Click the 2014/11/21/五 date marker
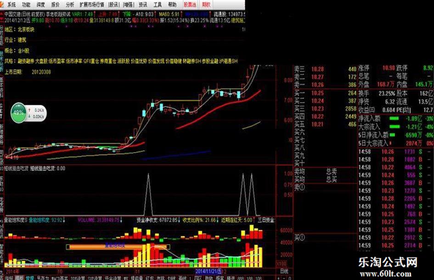This screenshot has height=280, width=434. [209, 271]
